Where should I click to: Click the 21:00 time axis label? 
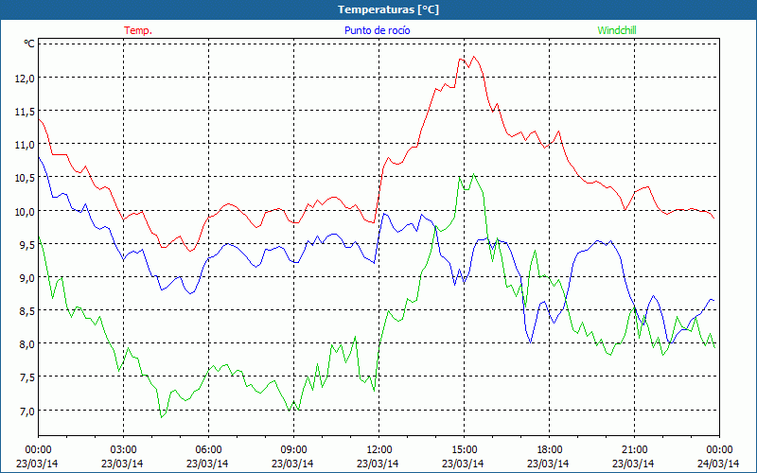click(x=634, y=450)
